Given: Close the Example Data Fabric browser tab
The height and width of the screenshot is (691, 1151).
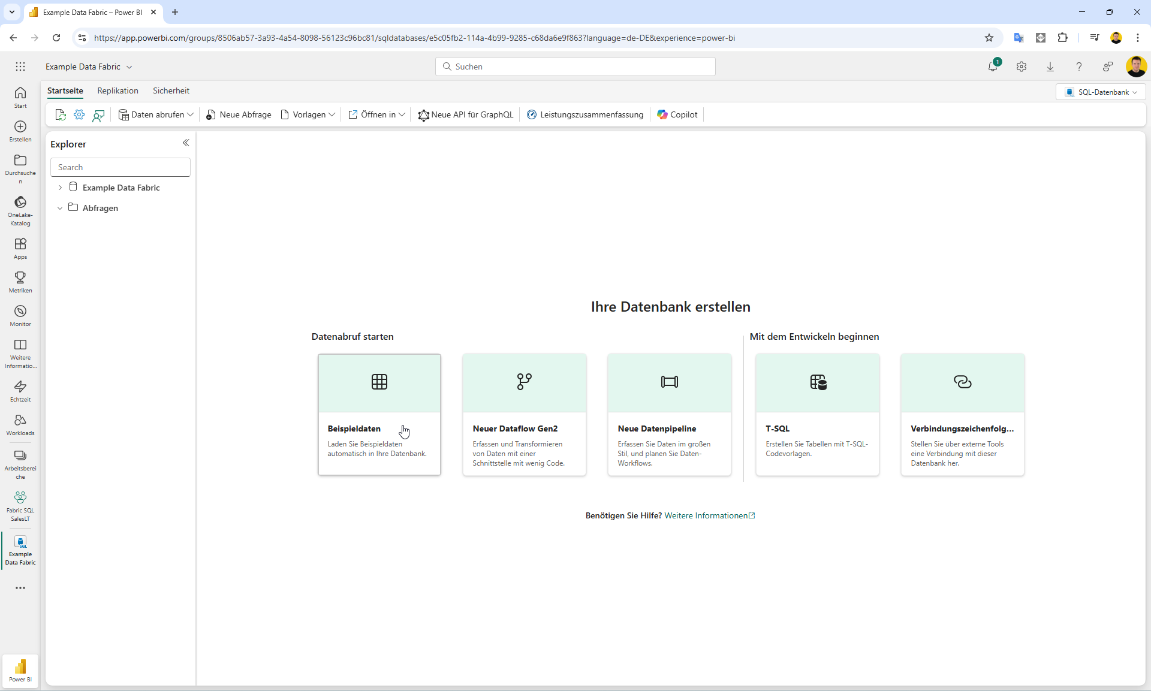Looking at the screenshot, I should [x=153, y=12].
